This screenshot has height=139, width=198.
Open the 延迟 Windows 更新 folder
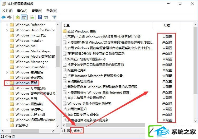[82, 31]
